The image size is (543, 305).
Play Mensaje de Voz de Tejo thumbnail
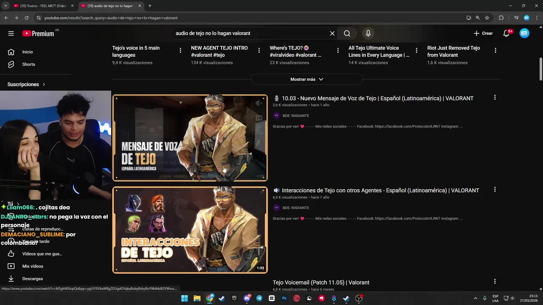190,138
